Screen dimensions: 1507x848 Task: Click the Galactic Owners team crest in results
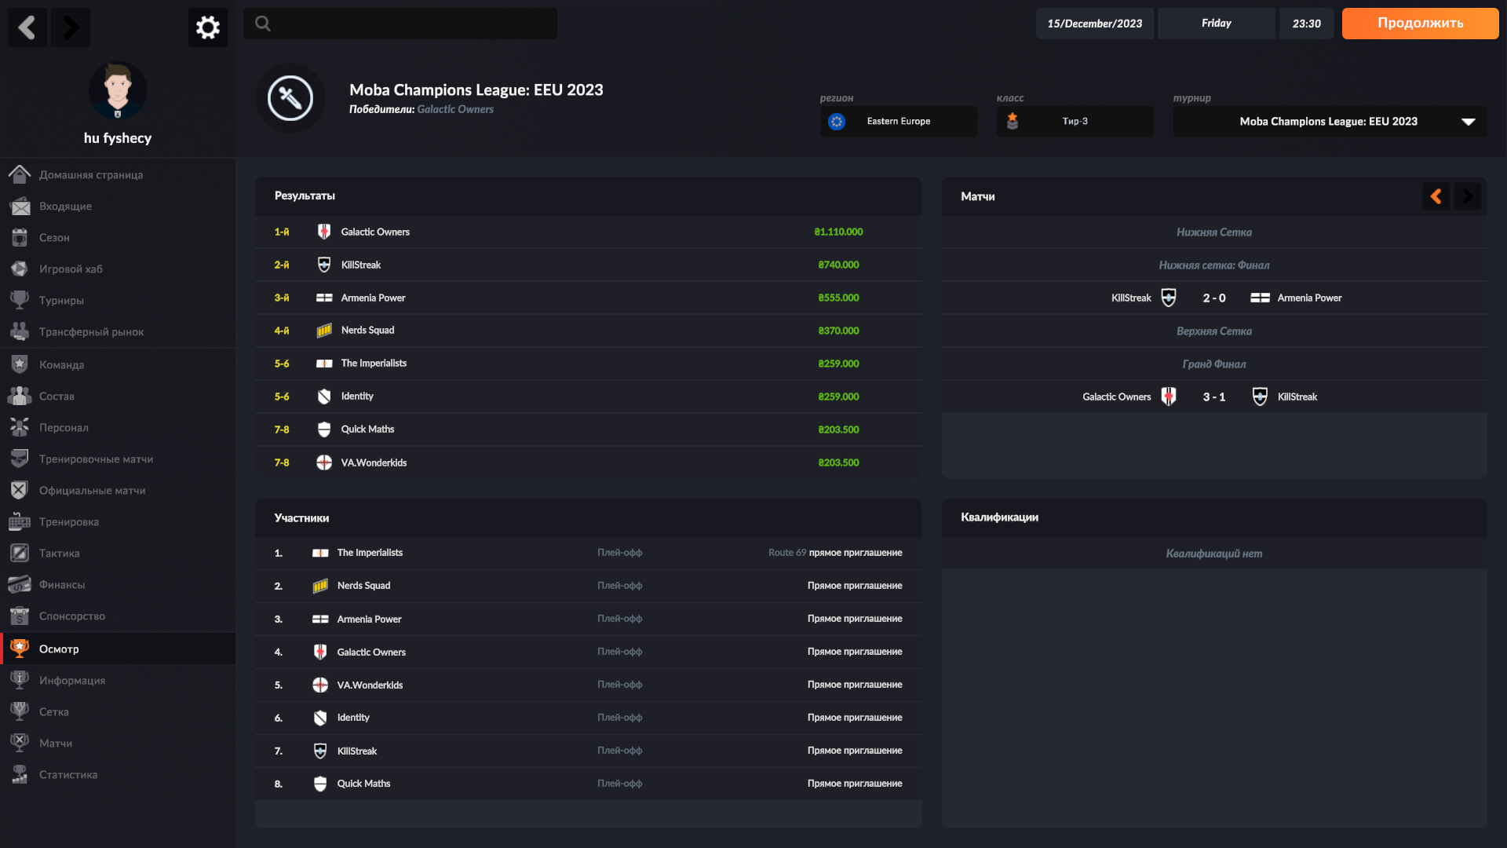[323, 232]
